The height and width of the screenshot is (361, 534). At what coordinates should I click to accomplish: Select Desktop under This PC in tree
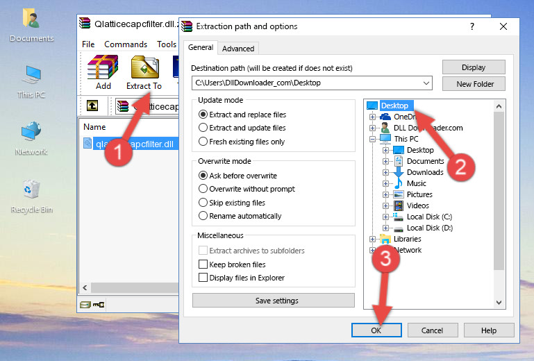(x=420, y=150)
